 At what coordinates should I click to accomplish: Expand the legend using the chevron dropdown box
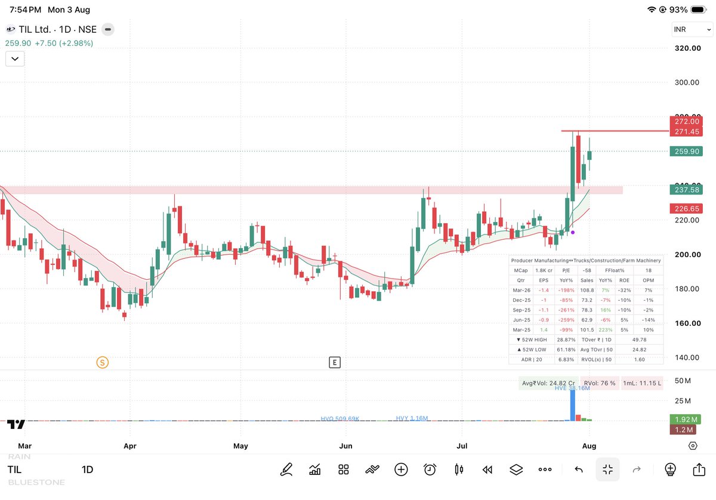point(15,58)
